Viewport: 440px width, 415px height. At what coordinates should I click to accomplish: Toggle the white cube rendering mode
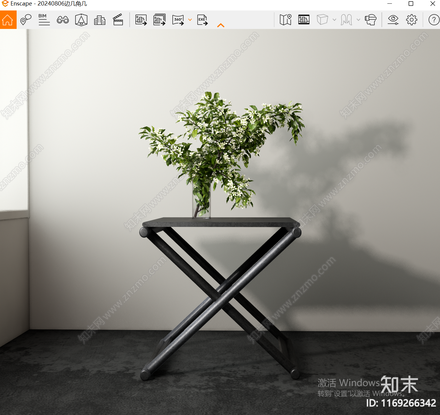point(322,20)
